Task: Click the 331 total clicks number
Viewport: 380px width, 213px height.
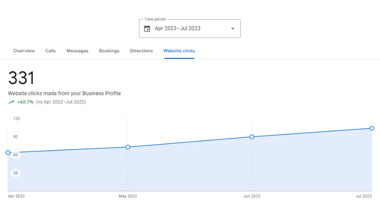Action: click(x=21, y=78)
